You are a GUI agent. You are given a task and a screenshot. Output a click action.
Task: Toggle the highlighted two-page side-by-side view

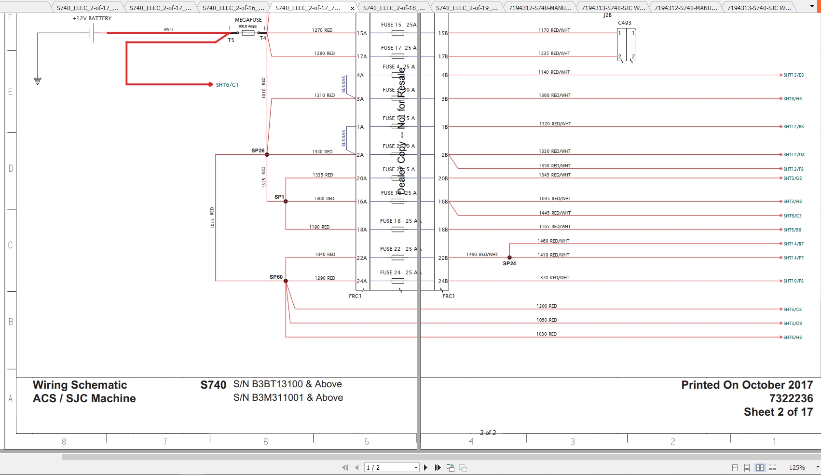761,468
